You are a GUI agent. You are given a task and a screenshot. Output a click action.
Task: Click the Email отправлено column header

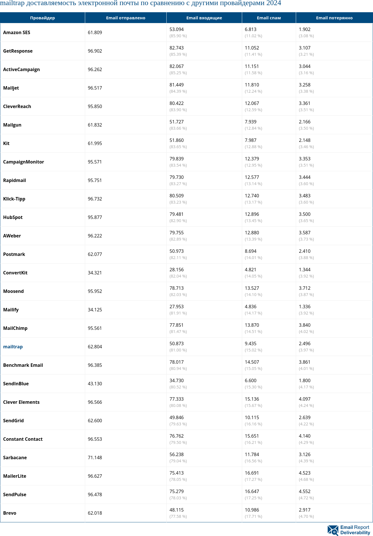[x=125, y=18]
